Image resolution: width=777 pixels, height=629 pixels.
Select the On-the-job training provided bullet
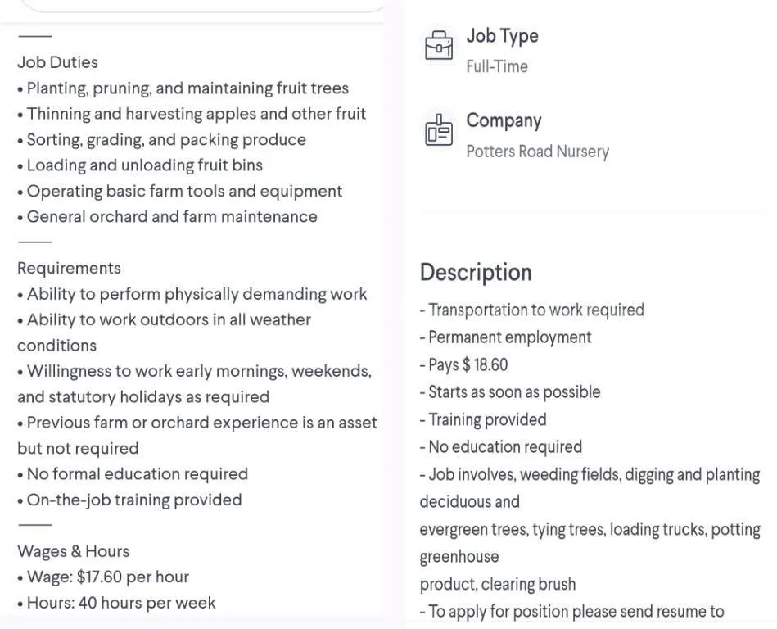pos(129,500)
